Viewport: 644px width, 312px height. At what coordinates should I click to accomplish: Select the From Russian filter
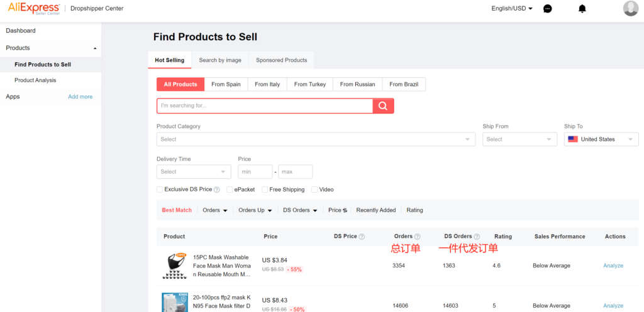coord(358,85)
